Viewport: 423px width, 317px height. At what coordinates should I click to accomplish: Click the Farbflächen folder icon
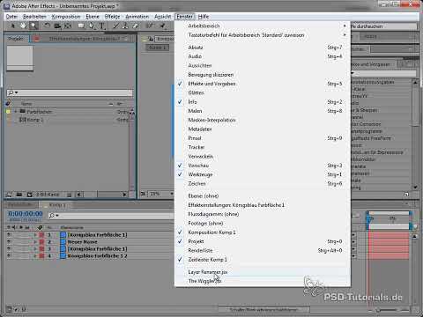22,111
